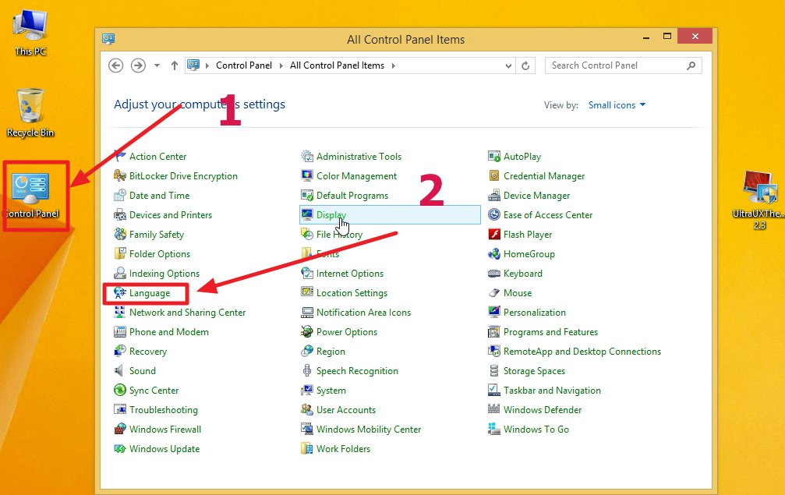Image resolution: width=785 pixels, height=495 pixels.
Task: Open the Location Settings link
Action: point(352,293)
